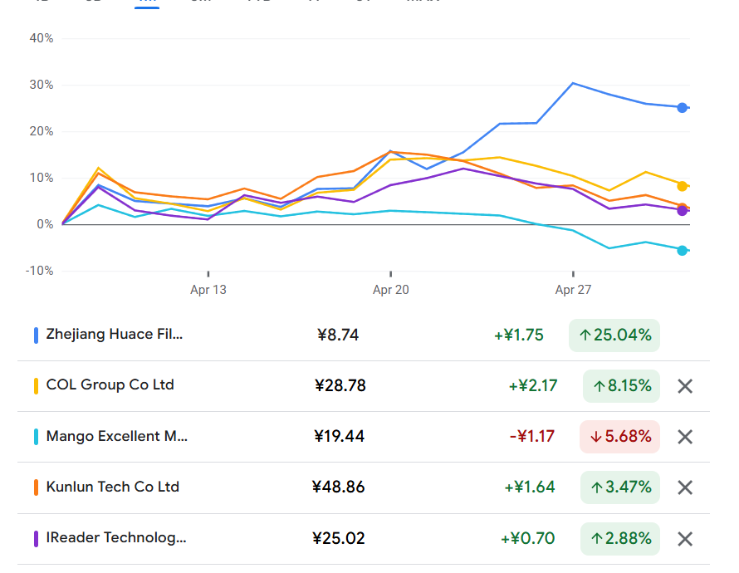739x573 pixels.
Task: Click the blue color bar beside Zhejiang Huace
Action: tap(36, 335)
